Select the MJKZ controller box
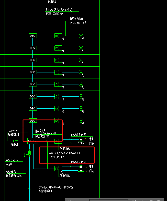Viewport: 167px width, 201px height. tap(33, 141)
